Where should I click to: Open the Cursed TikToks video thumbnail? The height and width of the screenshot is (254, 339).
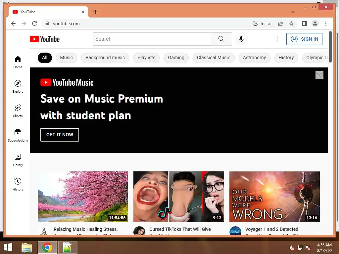(178, 197)
